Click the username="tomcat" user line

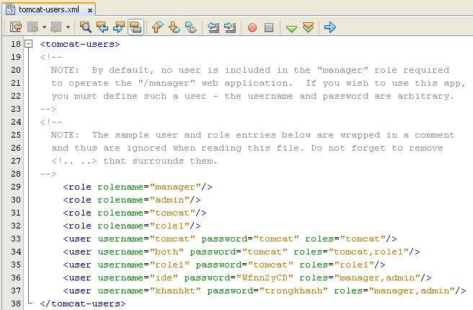230,239
